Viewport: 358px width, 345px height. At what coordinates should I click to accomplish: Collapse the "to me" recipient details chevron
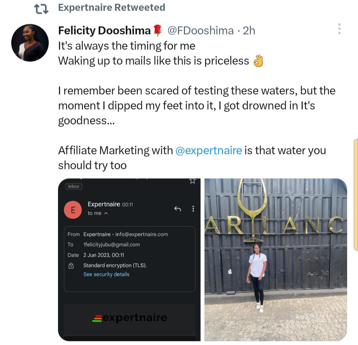pyautogui.click(x=106, y=214)
